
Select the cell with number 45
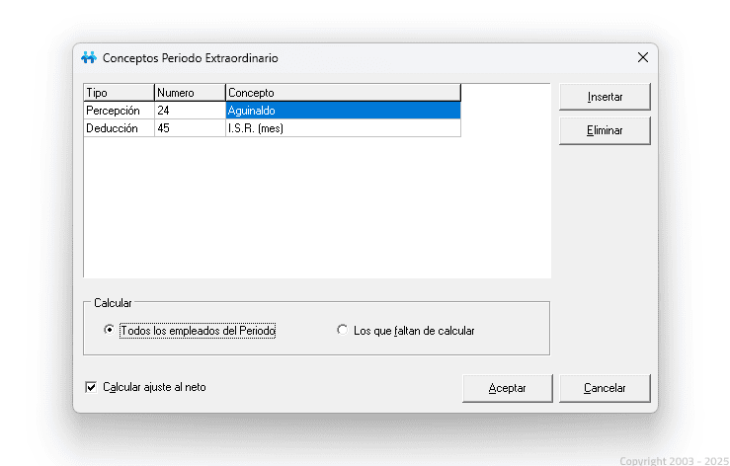click(x=190, y=128)
